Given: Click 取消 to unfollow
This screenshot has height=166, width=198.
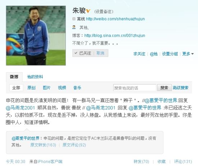Looking at the screenshot, I should click(x=100, y=53).
